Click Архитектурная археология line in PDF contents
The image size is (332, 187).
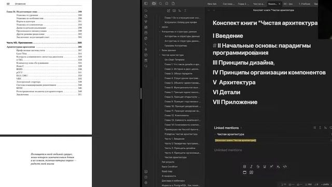[44, 47]
